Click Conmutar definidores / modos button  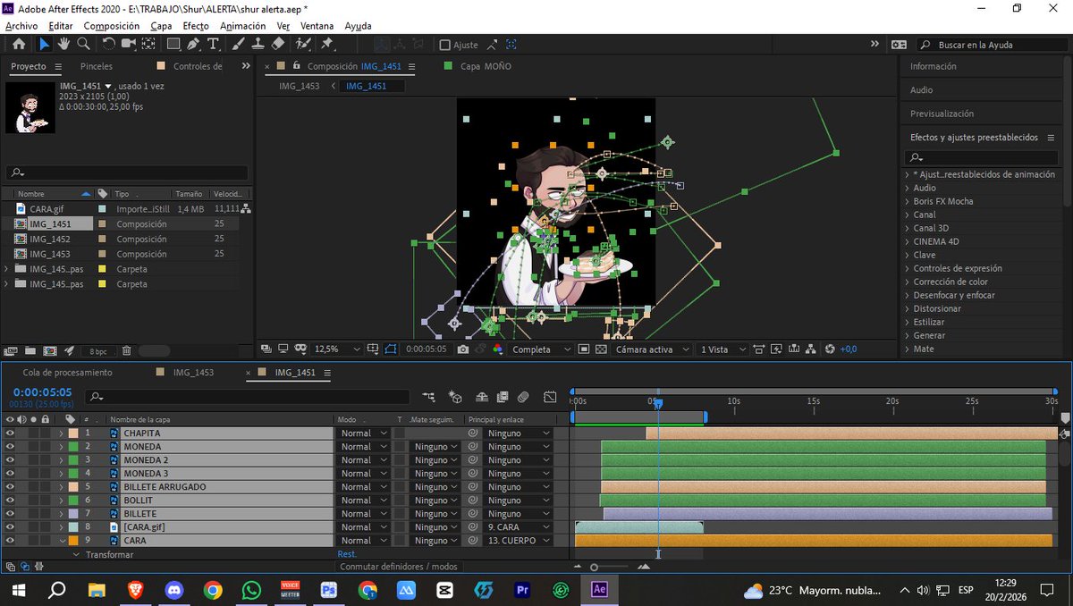tap(399, 567)
